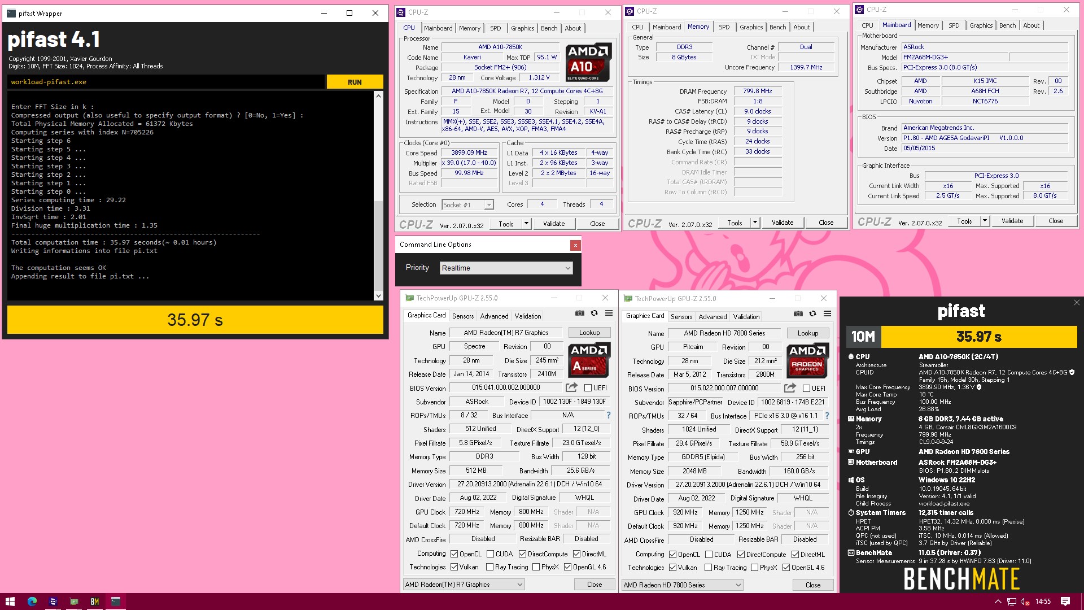Click Close in the CPU-Z Memory window
Viewport: 1084px width, 610px height.
(x=826, y=223)
